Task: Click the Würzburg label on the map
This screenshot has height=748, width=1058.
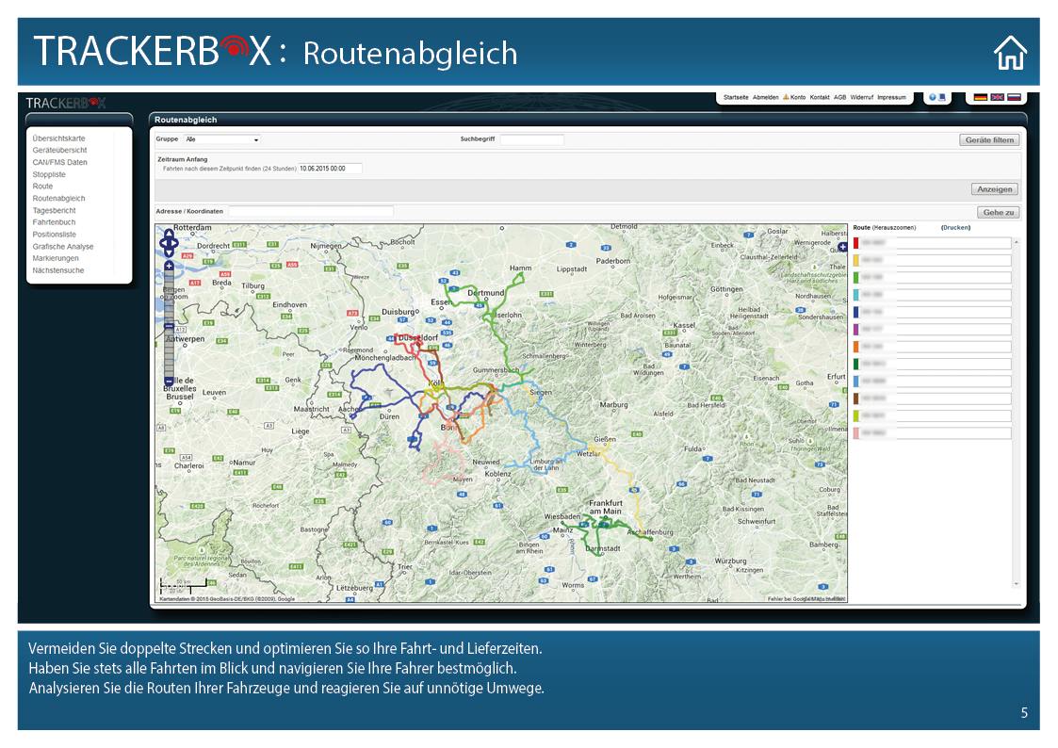Action: [x=731, y=561]
